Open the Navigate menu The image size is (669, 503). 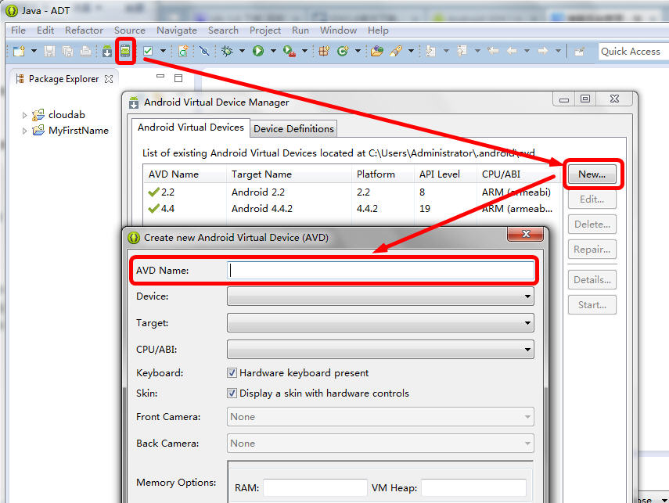coord(177,31)
